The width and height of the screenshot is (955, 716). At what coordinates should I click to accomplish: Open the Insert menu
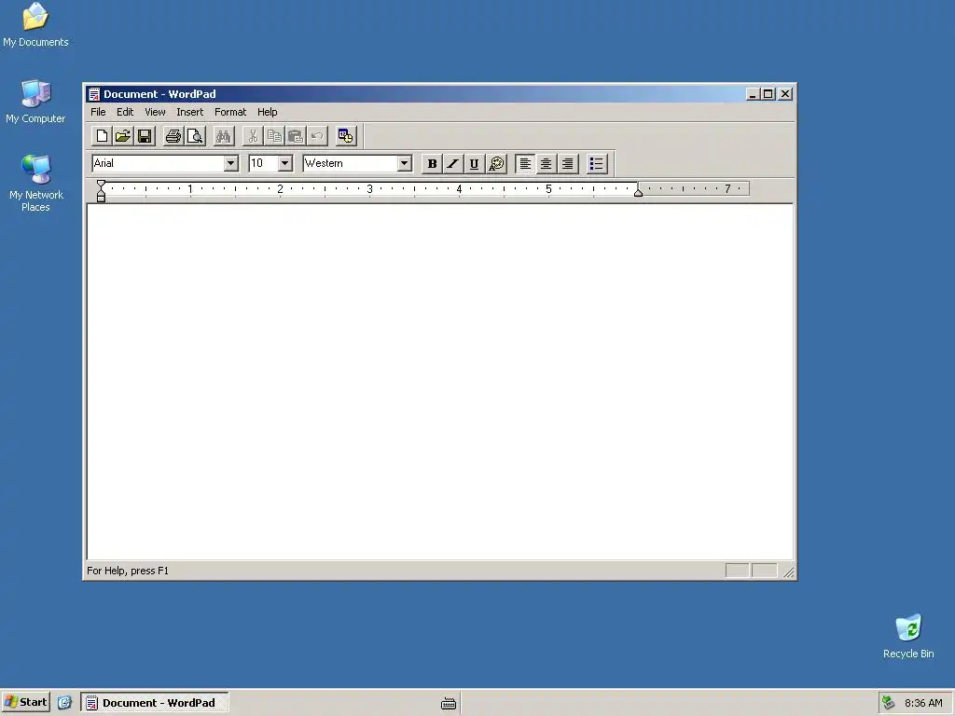(190, 112)
